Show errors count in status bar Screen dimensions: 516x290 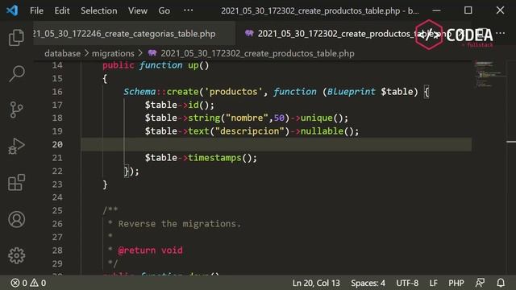click(19, 283)
